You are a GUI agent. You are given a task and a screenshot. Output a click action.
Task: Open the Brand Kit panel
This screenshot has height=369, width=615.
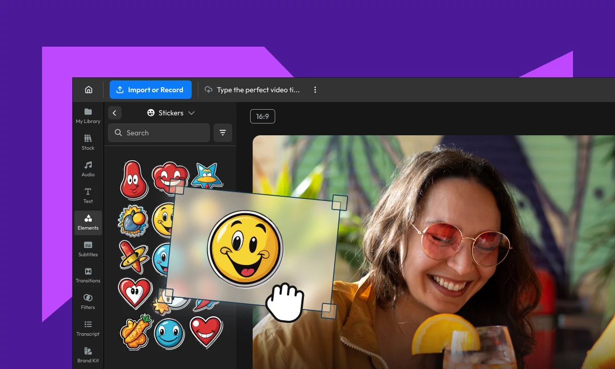click(88, 354)
